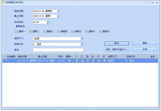The height and width of the screenshot is (111, 161).
Task: Expand the 控制方式 dropdown list
Action: [x=82, y=44]
